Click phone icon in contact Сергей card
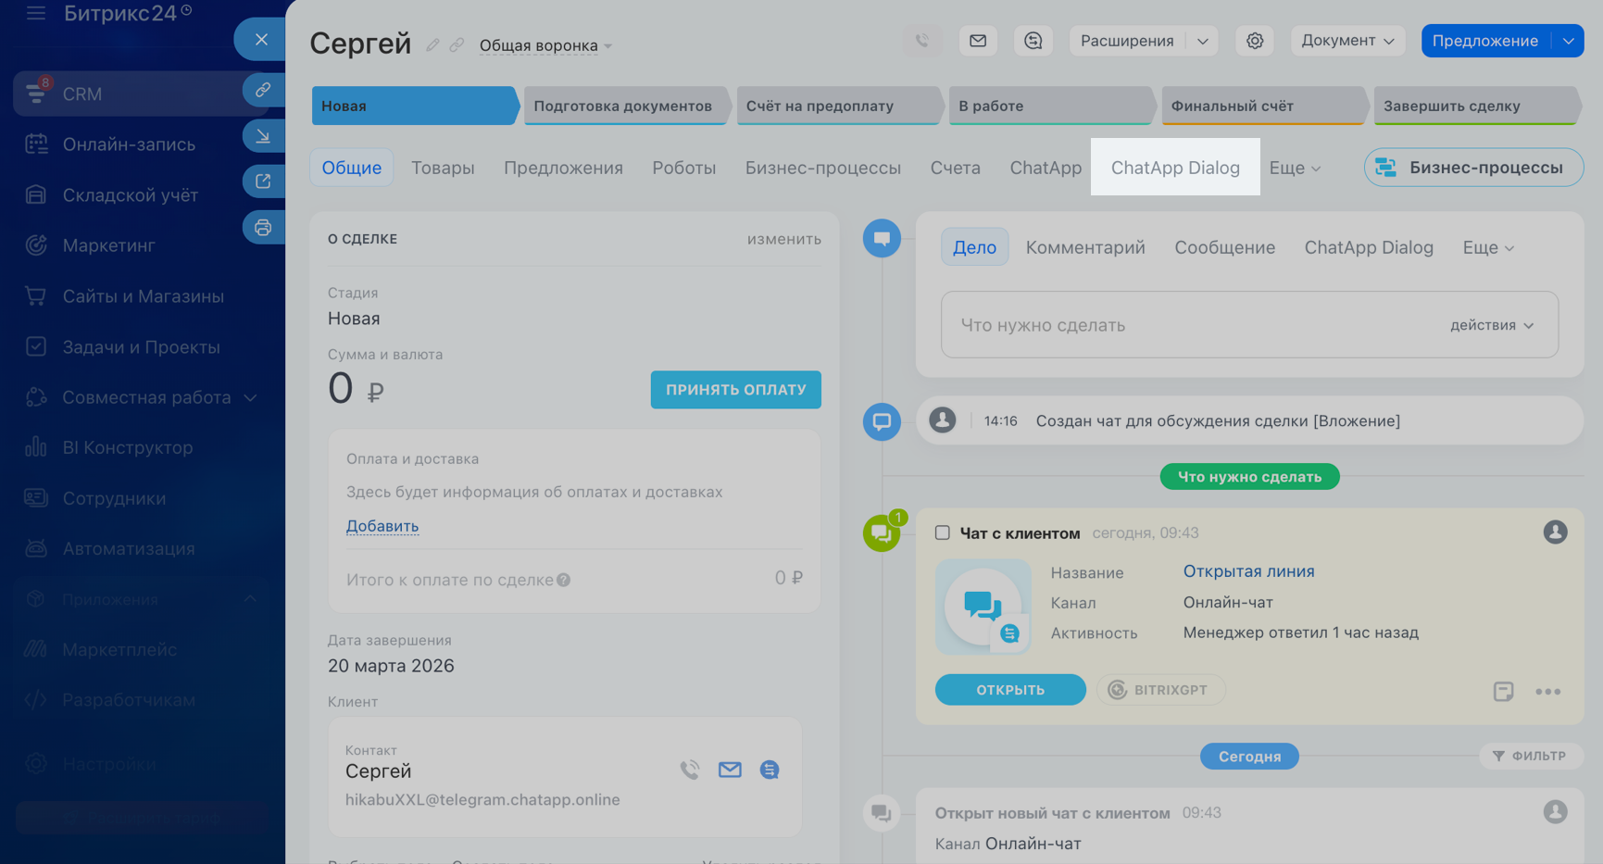Viewport: 1603px width, 864px height. click(689, 770)
